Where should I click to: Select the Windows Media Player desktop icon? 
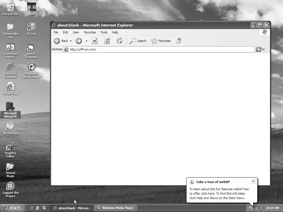pos(32,70)
